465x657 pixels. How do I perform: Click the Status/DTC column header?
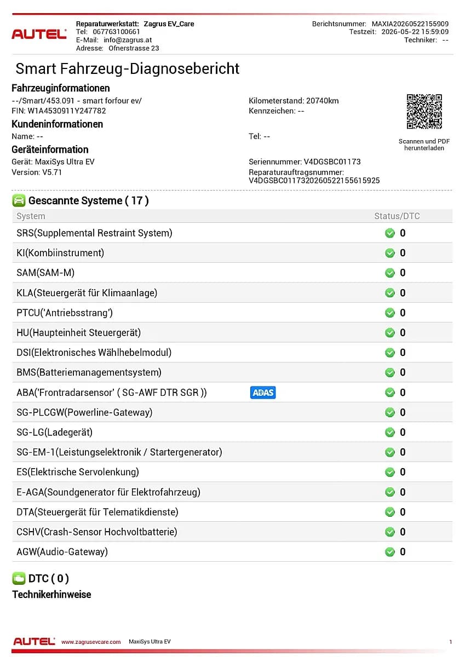[x=397, y=216]
